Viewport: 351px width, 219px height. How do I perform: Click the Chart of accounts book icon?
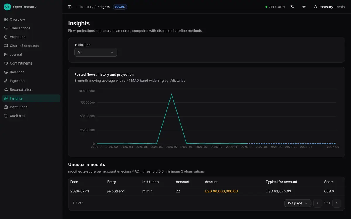[6, 46]
